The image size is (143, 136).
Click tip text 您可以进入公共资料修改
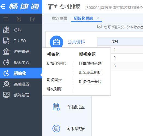click(124, 27)
